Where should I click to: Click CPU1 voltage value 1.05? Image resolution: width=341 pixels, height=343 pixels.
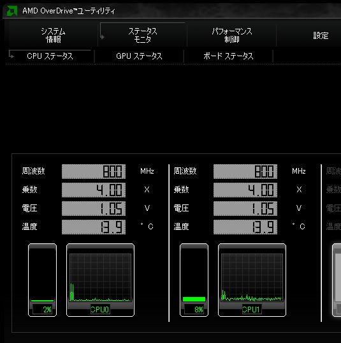tap(245, 208)
